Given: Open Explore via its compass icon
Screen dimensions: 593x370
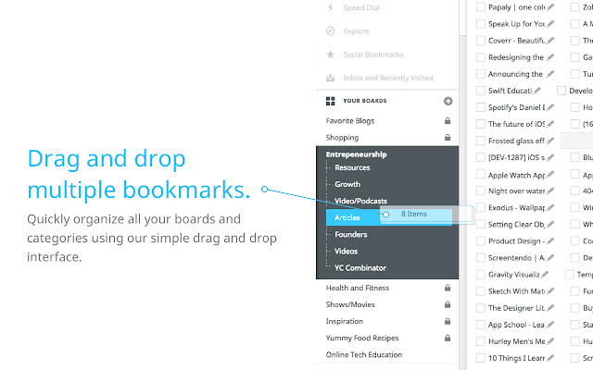Looking at the screenshot, I should pyautogui.click(x=330, y=31).
